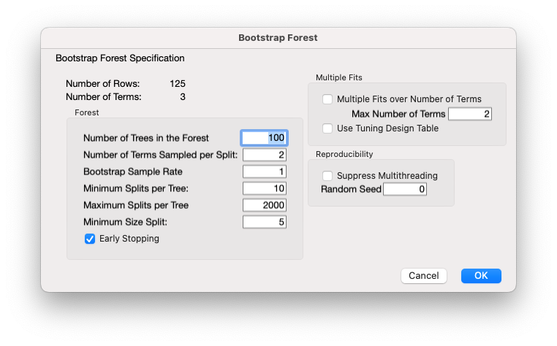Click the Max Number of Terms field
557x346 pixels.
(470, 114)
